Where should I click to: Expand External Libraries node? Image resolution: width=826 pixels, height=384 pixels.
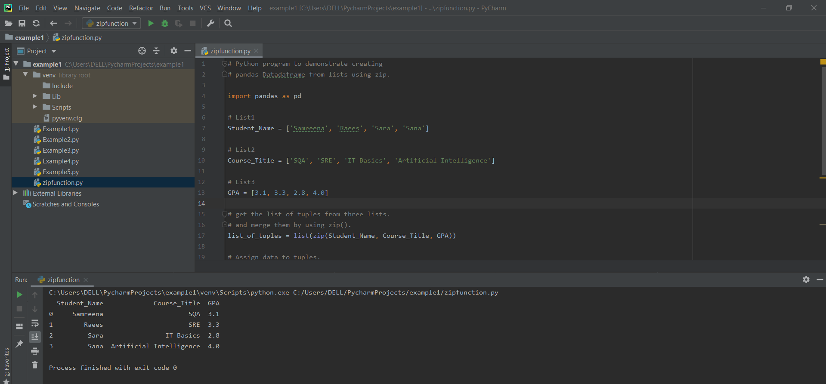pos(15,193)
